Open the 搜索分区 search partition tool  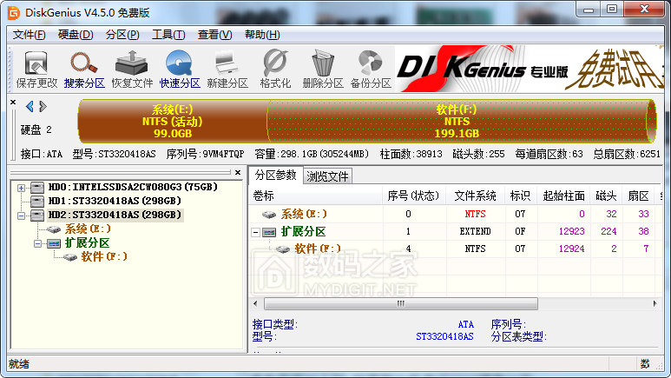84,69
